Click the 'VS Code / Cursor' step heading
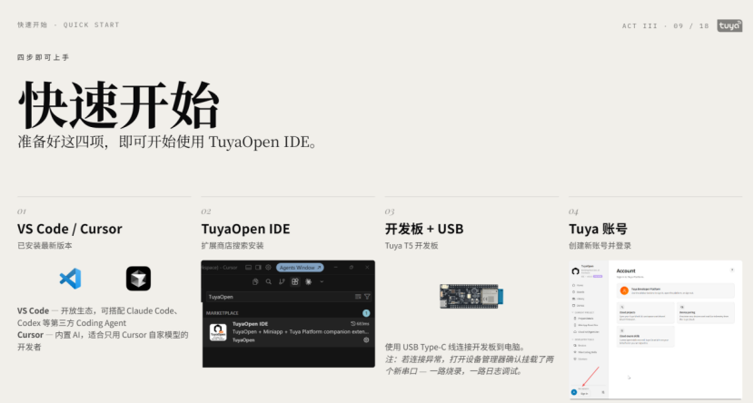 tap(70, 229)
